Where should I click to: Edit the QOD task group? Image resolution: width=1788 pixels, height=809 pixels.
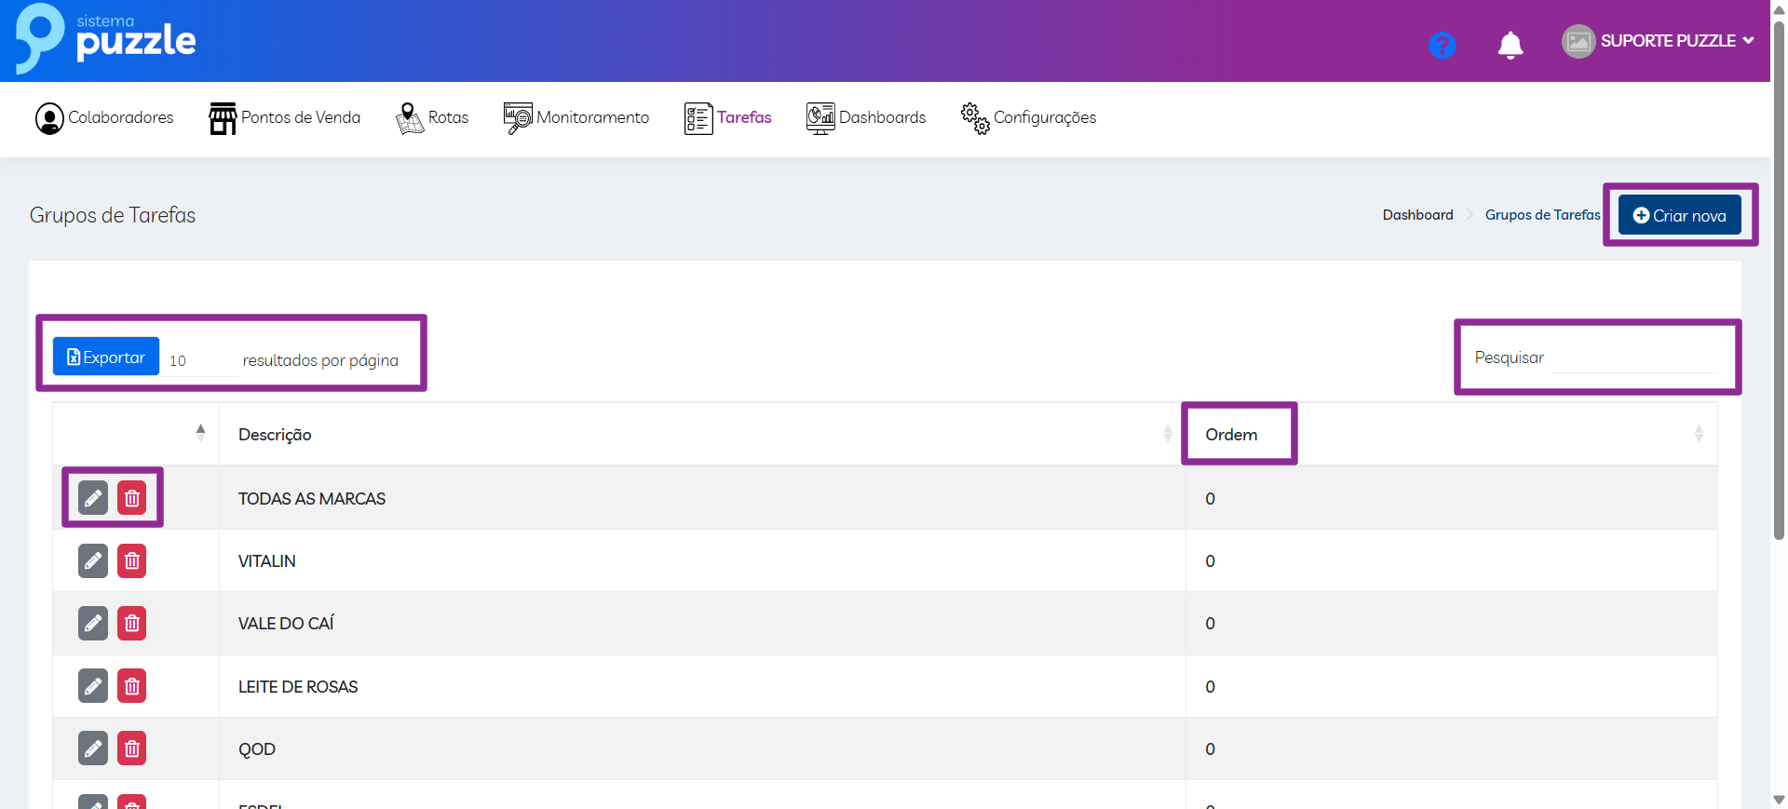coord(93,748)
